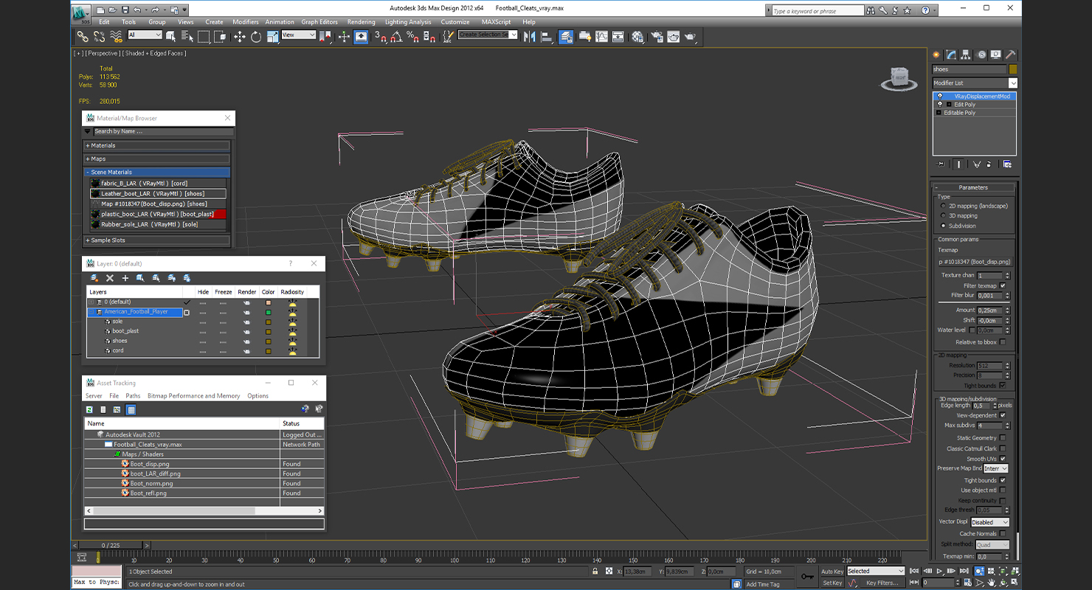
Task: Open the Paths menu in Asset Tracking
Action: click(x=133, y=396)
